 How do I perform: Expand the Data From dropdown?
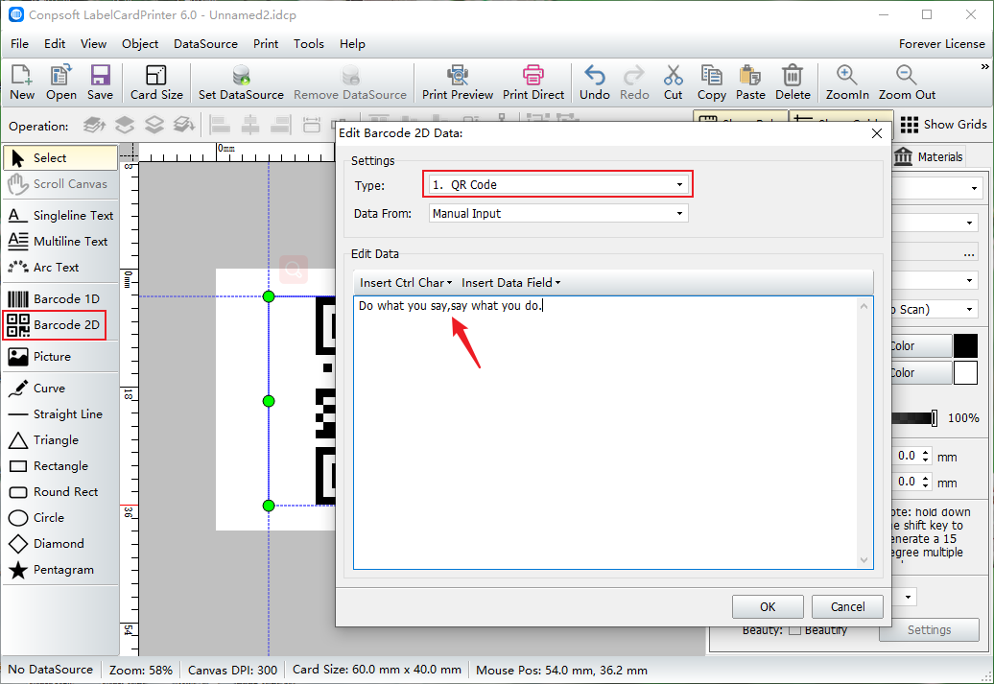click(x=679, y=214)
